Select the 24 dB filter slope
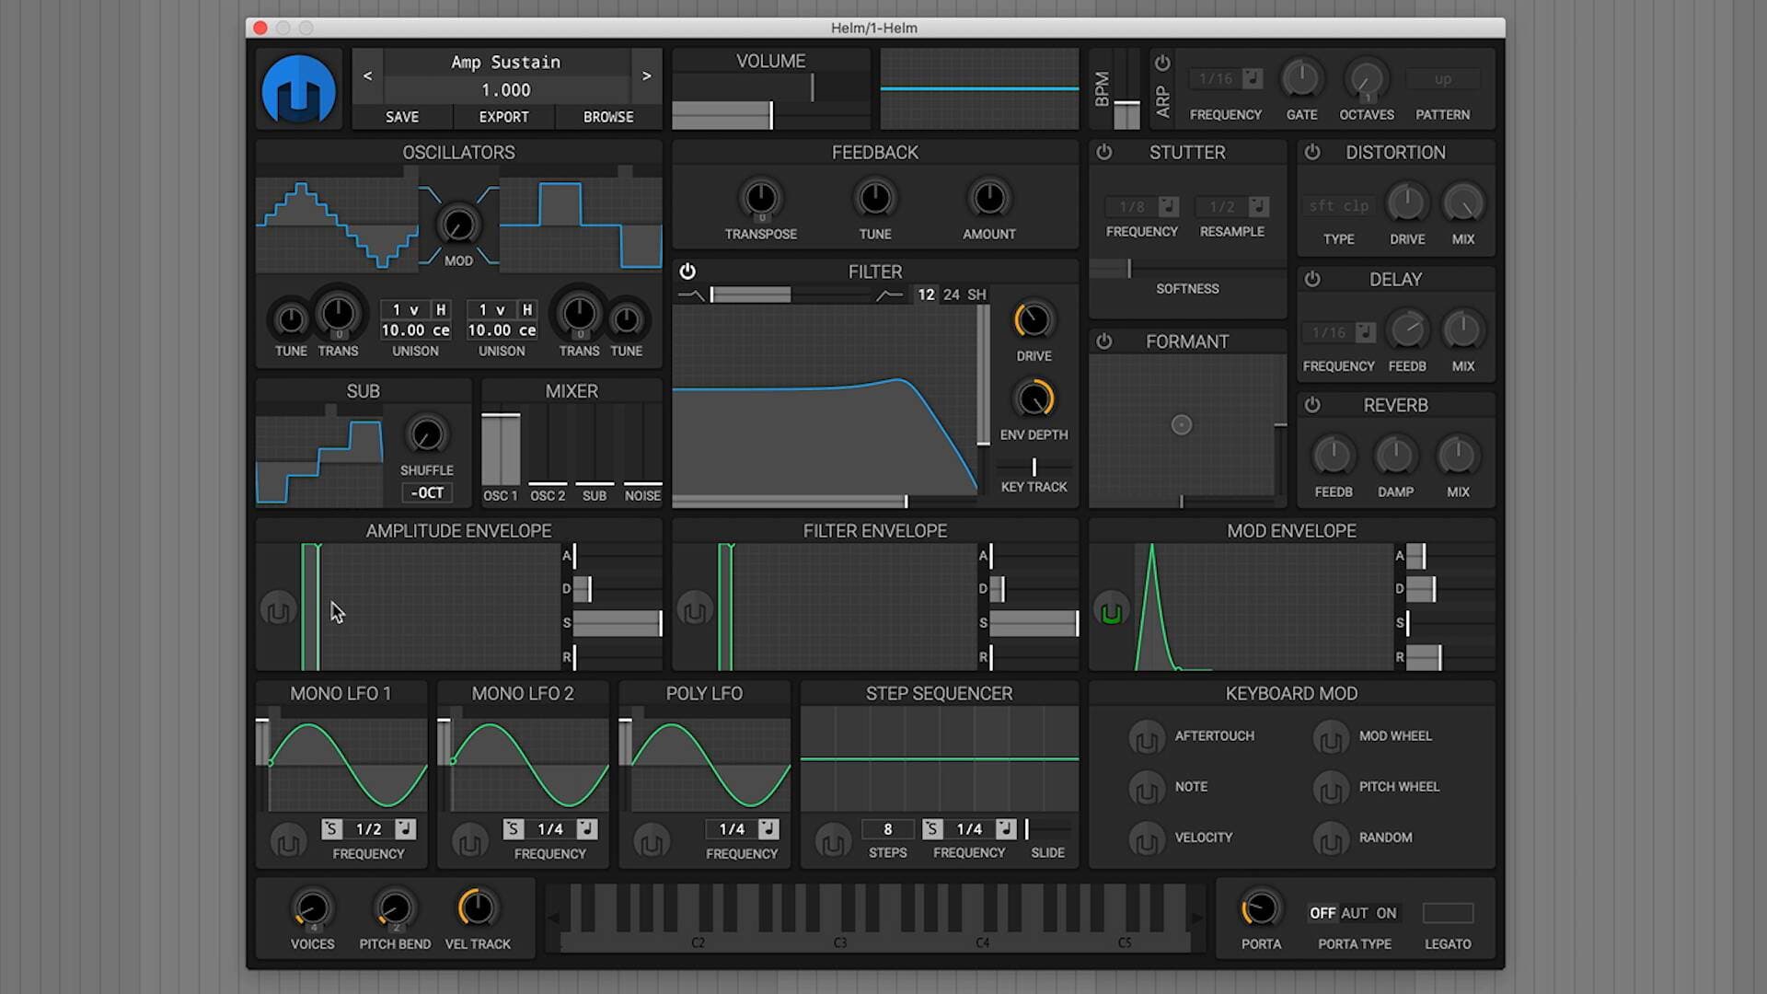The width and height of the screenshot is (1767, 994). point(951,295)
